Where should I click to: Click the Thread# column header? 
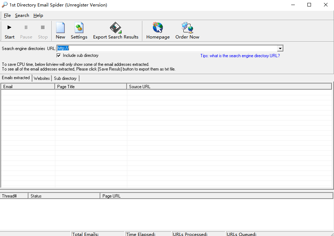click(14, 196)
